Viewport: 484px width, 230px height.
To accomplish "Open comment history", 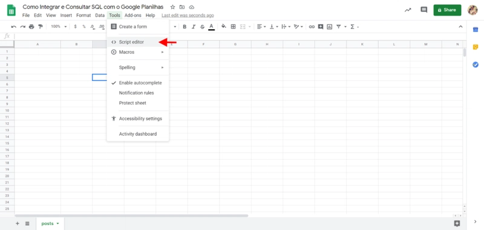I will [x=424, y=10].
